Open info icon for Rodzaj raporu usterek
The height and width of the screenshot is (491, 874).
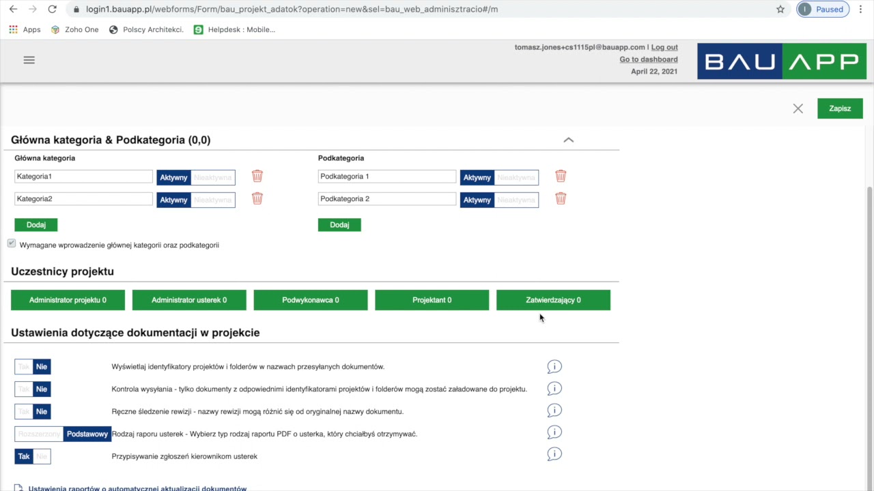[x=554, y=432]
